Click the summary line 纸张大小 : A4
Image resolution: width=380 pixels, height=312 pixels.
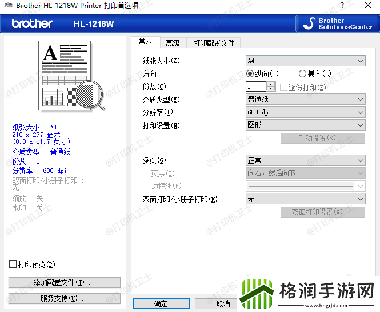coord(34,127)
